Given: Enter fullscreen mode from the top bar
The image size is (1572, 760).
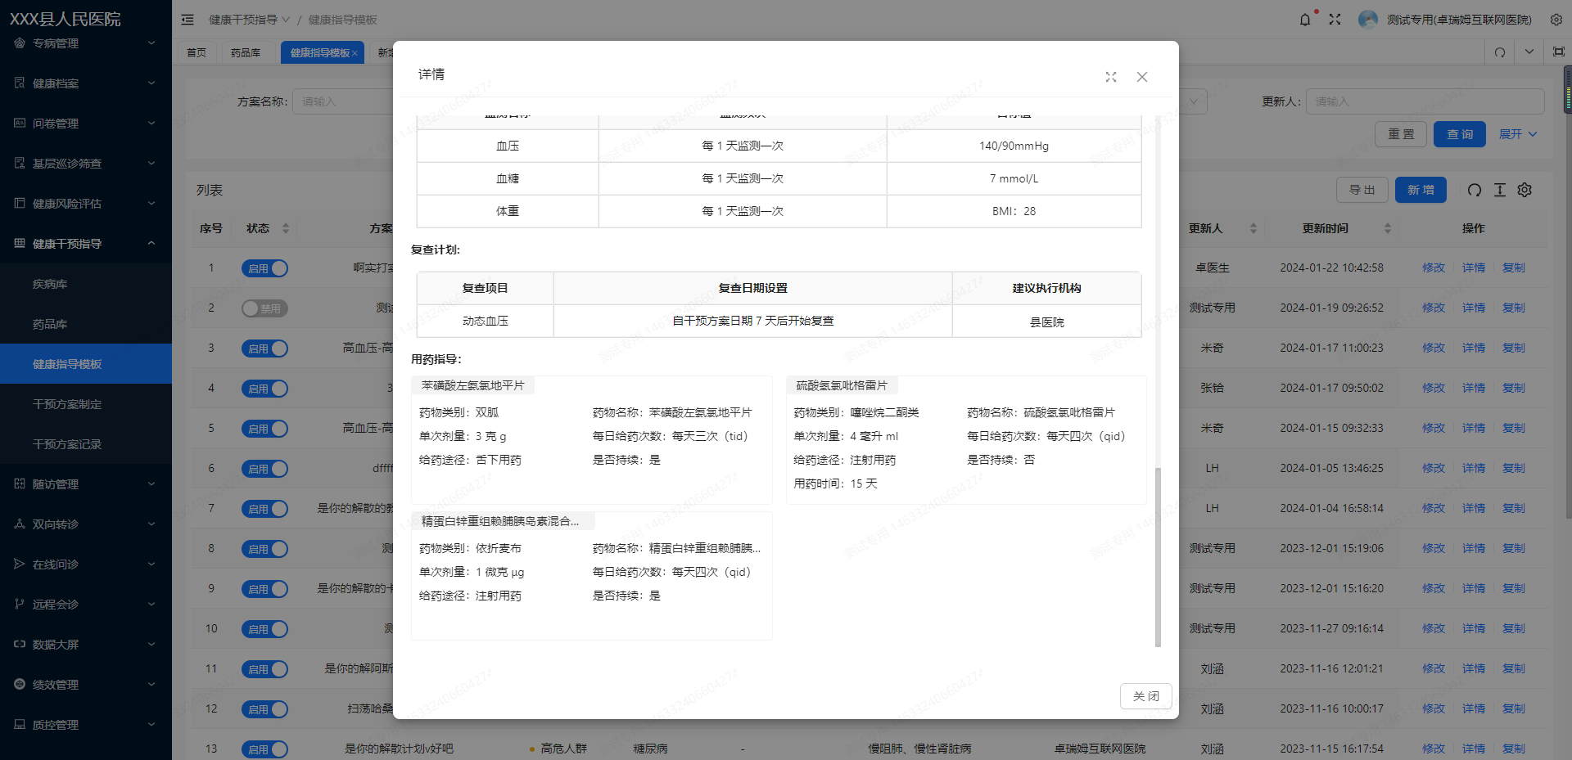Looking at the screenshot, I should 1335,19.
